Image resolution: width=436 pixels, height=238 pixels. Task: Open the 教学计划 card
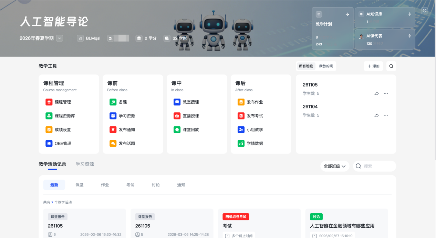pos(332,29)
